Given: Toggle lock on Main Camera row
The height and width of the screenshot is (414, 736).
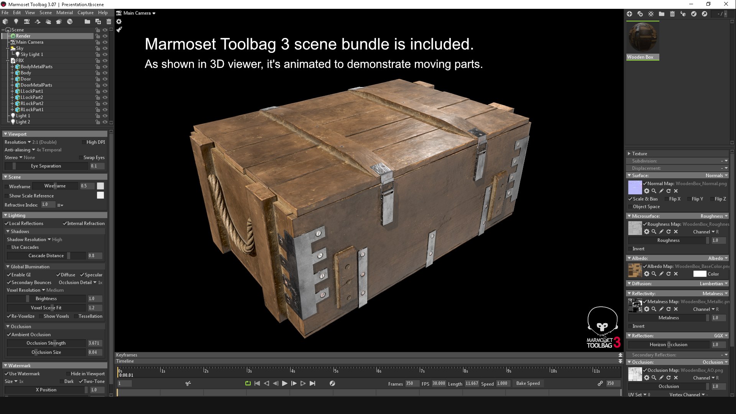Looking at the screenshot, I should pyautogui.click(x=98, y=42).
